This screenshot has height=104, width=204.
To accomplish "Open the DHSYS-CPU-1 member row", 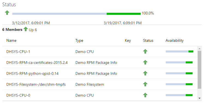I will (100, 52).
